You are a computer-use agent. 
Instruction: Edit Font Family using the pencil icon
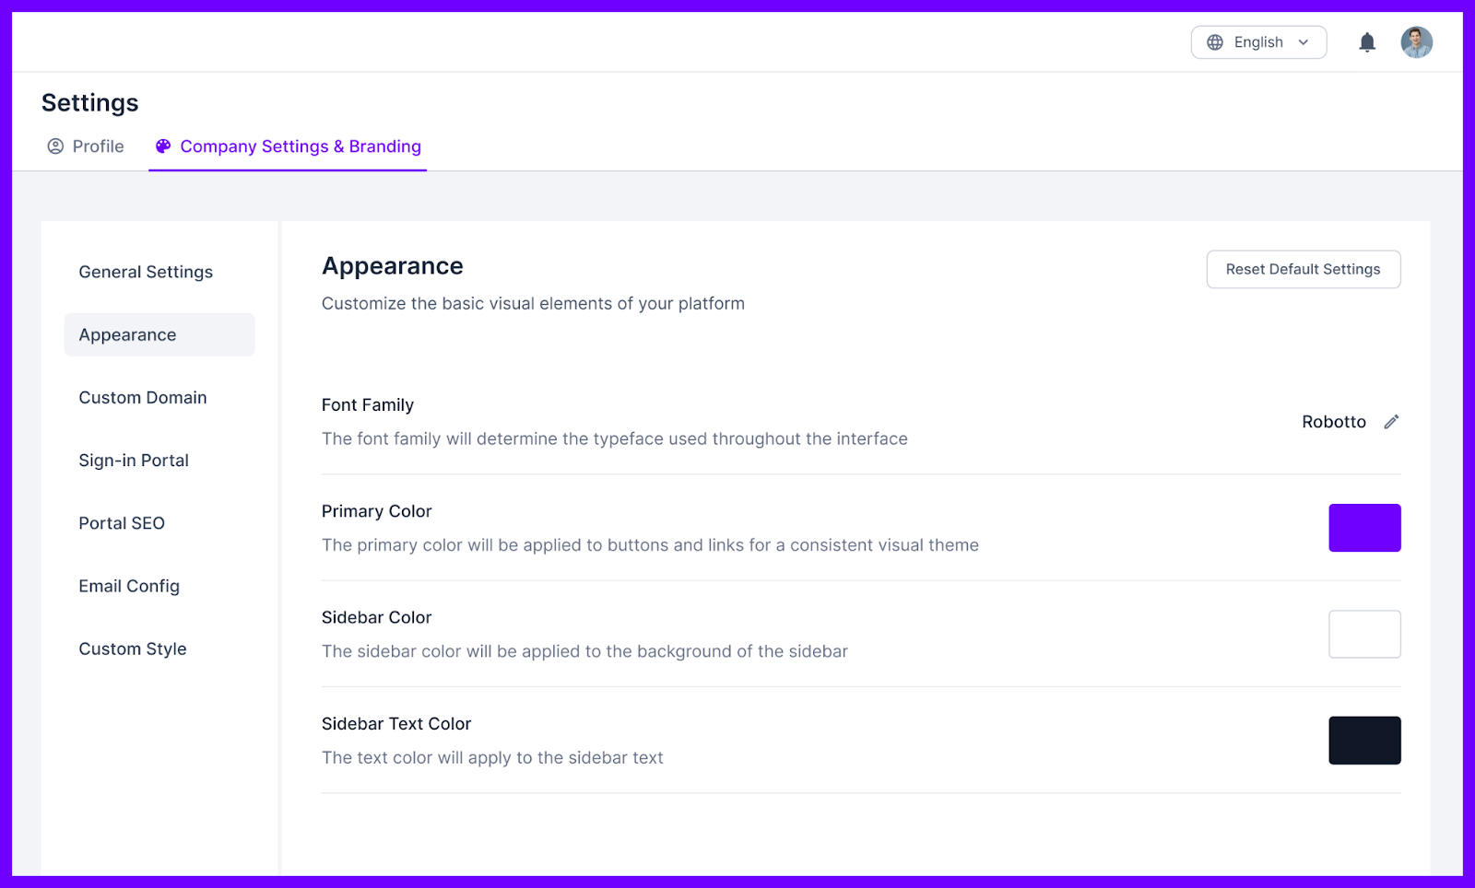point(1390,421)
